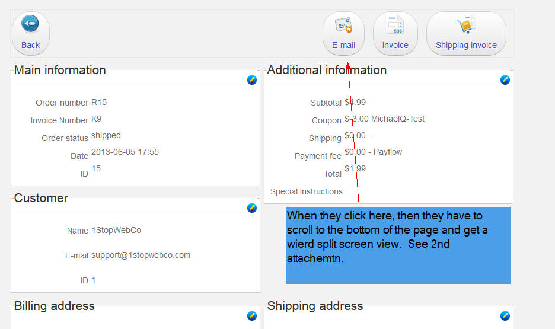The width and height of the screenshot is (555, 329).
Task: Edit Billing address with pencil icon
Action: click(x=252, y=316)
